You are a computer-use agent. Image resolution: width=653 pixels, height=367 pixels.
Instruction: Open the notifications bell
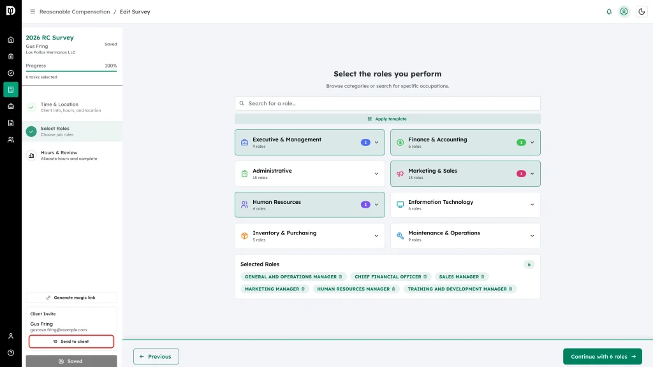click(x=609, y=11)
